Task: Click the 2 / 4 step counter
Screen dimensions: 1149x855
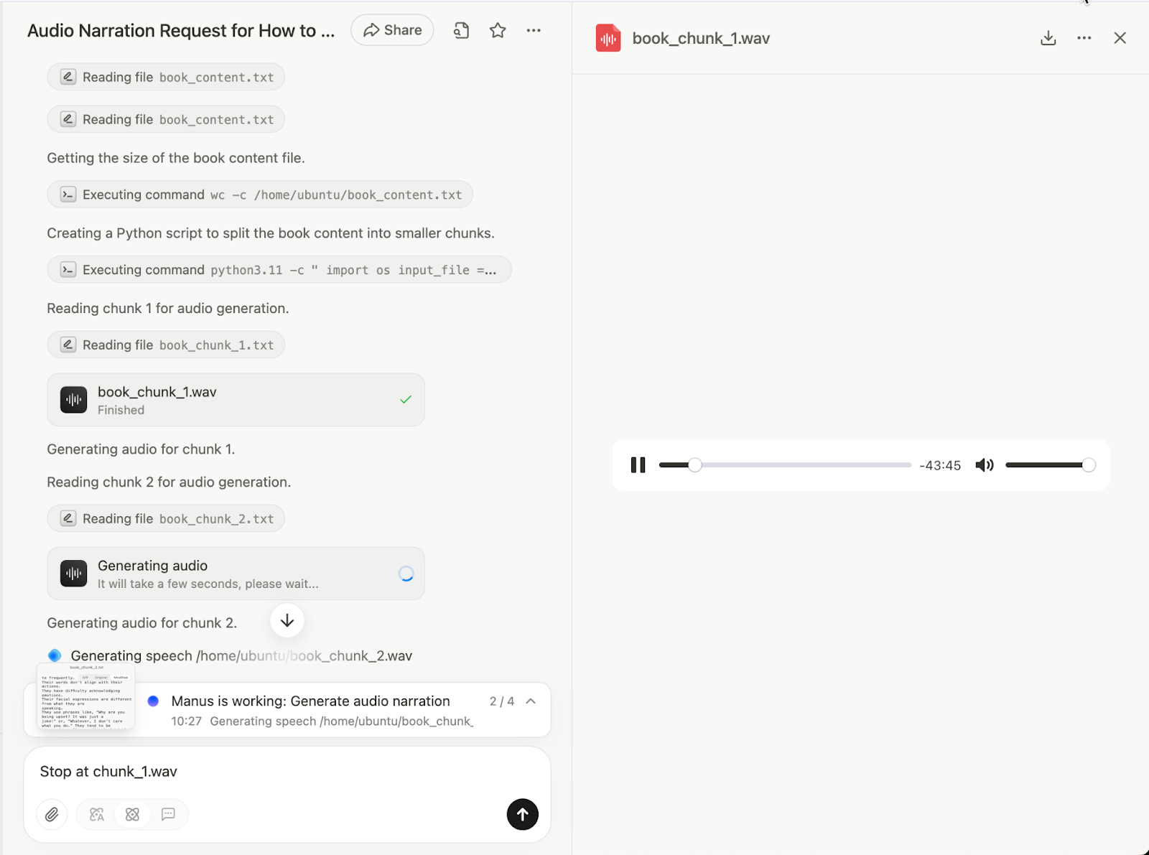Action: coord(502,701)
